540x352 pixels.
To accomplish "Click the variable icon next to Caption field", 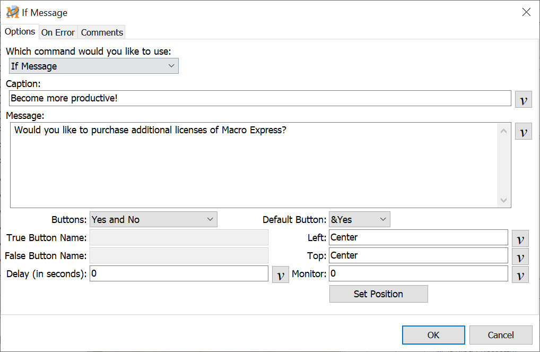I will [523, 99].
